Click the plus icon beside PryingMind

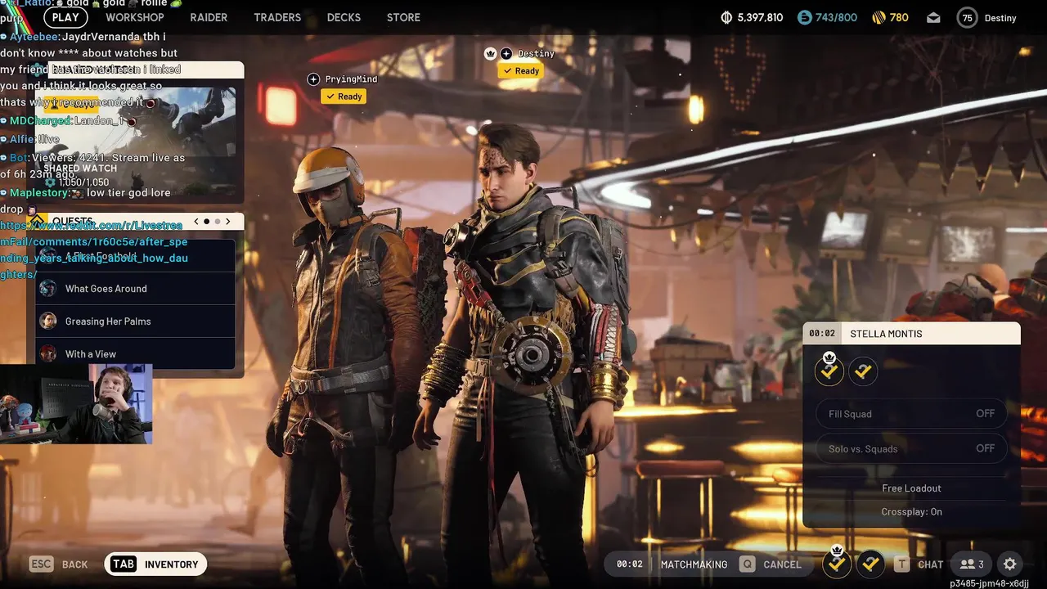pyautogui.click(x=313, y=79)
